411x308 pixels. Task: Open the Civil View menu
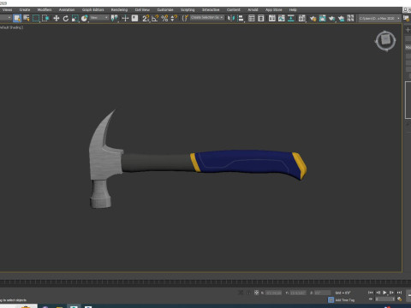pyautogui.click(x=142, y=9)
